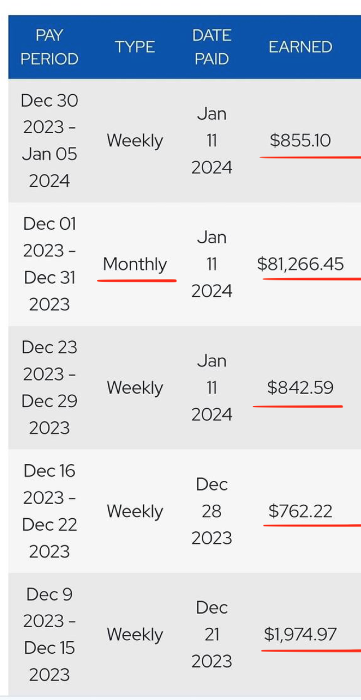Viewport: 361px width, 700px height.
Task: Select the $1,974.97 earned amount
Action: [x=300, y=635]
